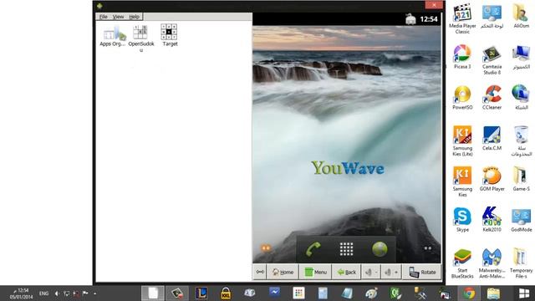Open Cela.C.M desktop shortcut
The image size is (535, 301).
(492, 138)
